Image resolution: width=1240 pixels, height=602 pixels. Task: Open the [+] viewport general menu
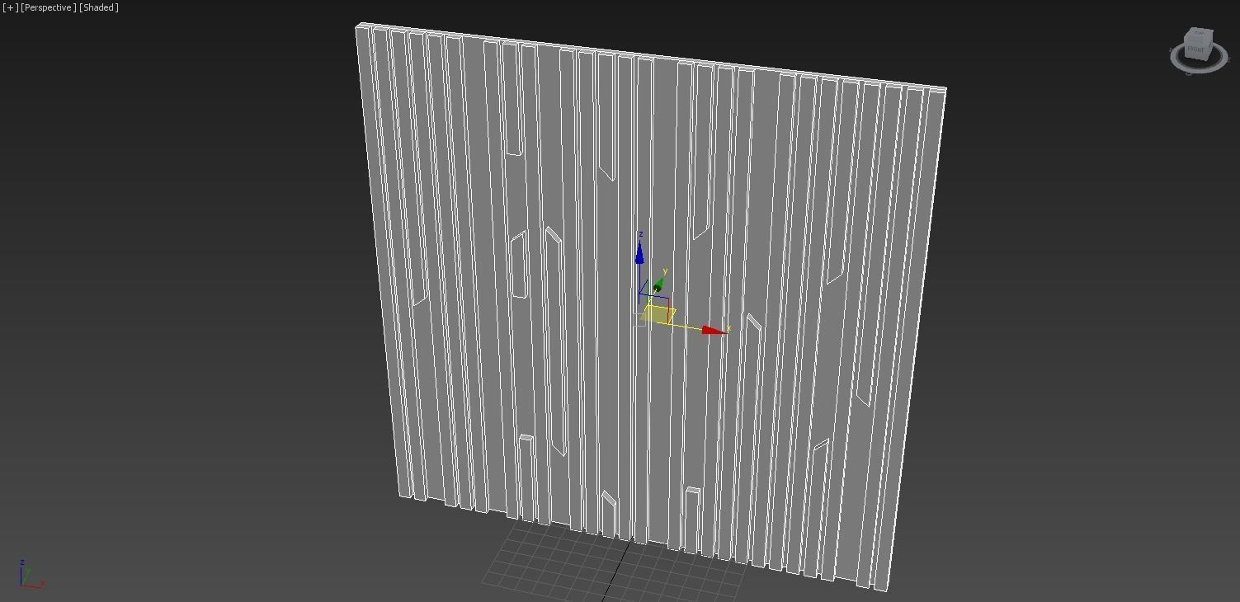coord(11,7)
